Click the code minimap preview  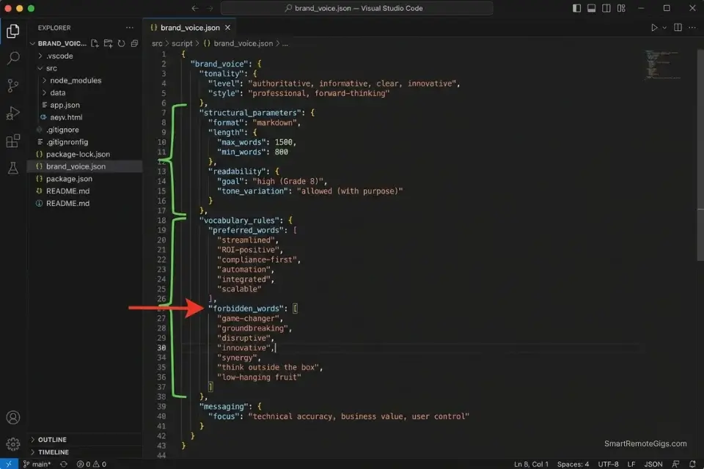663,65
